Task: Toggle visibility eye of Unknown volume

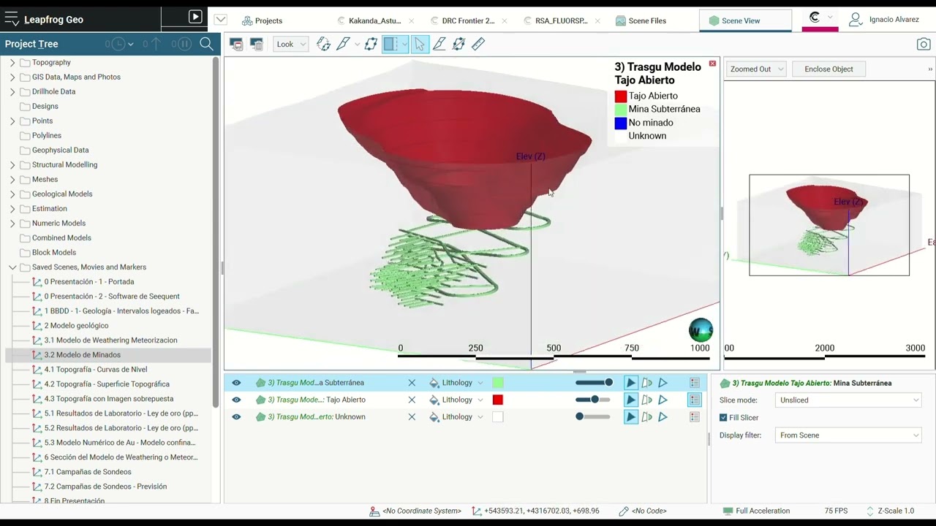Action: 236,417
